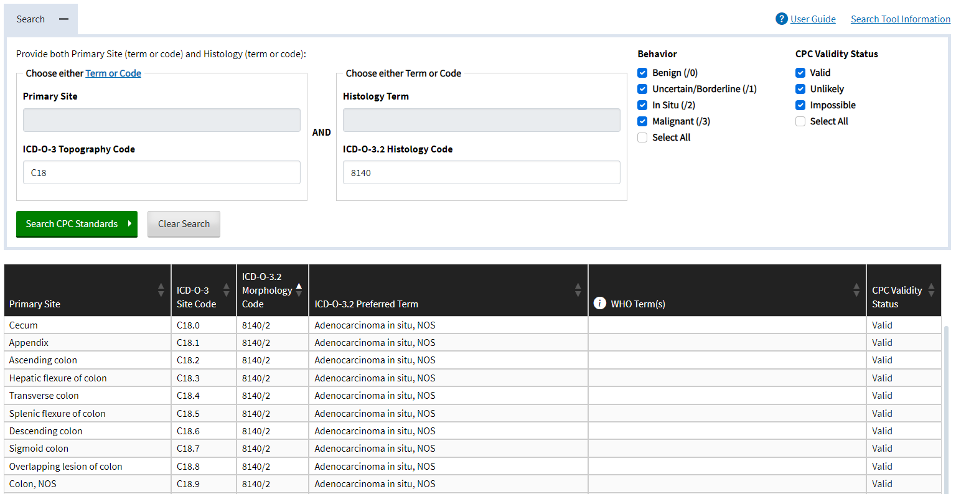956x494 pixels.
Task: Click the User Guide help icon
Action: coord(781,19)
